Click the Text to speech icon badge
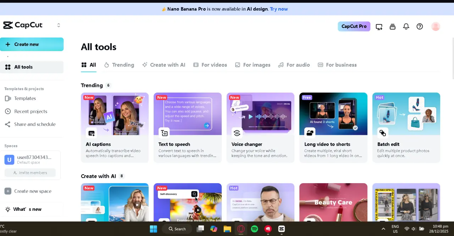Screen dimensions: 454x236 point(164,133)
